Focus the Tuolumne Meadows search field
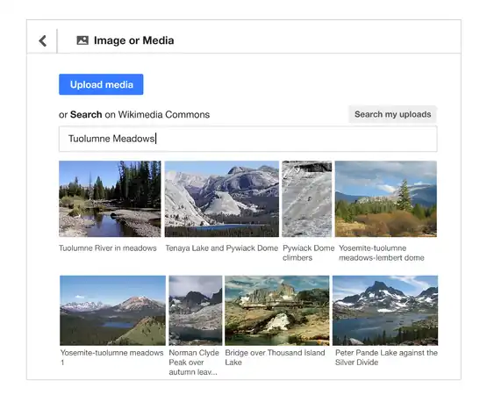The image size is (480, 395). point(248,139)
